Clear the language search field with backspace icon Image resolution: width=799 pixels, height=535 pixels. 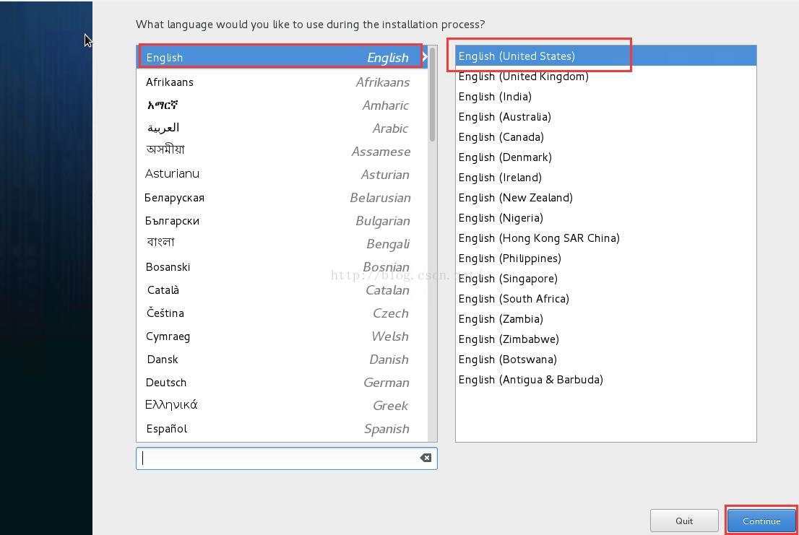[x=426, y=458]
